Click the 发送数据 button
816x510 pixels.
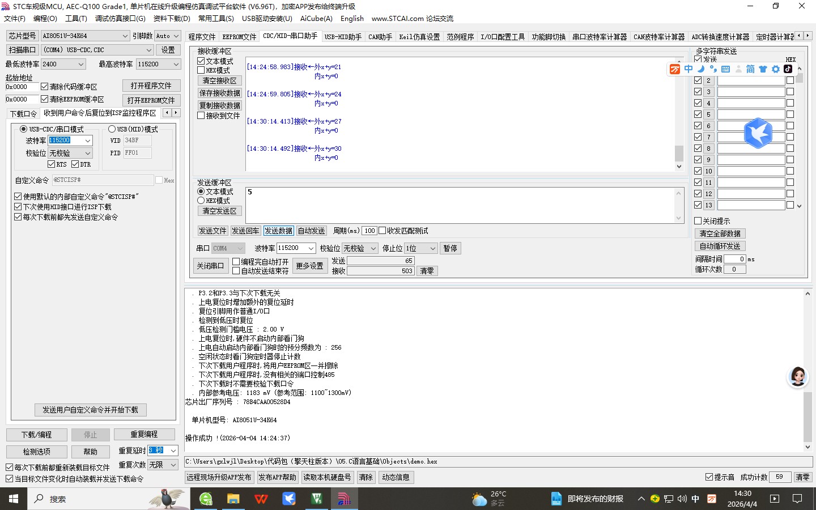[278, 231]
